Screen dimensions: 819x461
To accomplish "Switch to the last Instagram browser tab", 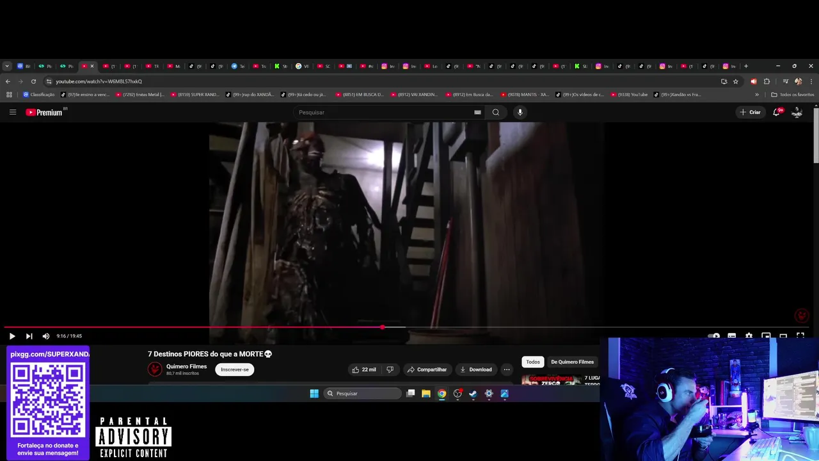I will pos(729,66).
